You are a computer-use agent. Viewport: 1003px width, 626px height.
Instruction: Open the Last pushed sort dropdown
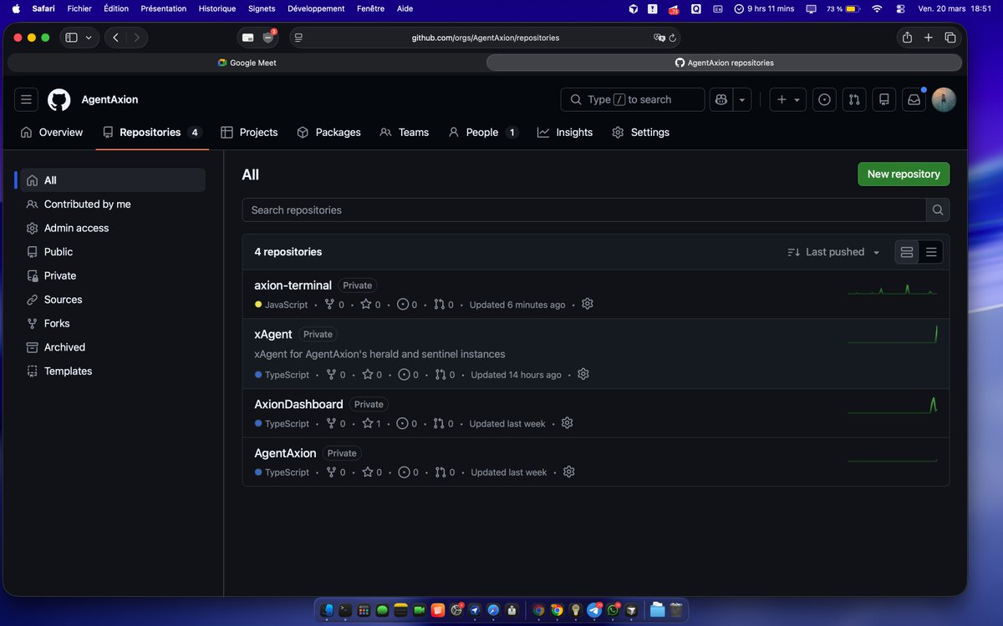click(834, 252)
